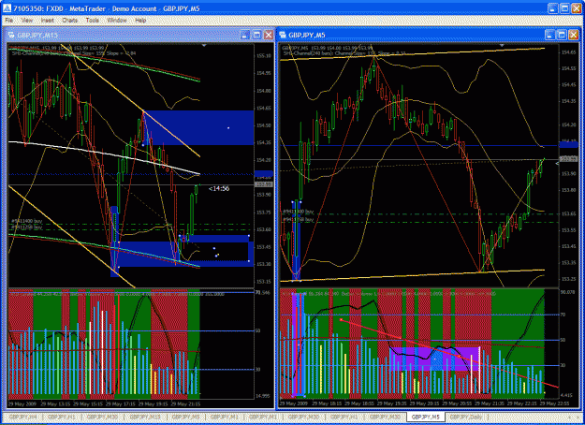This screenshot has height=425, width=585.
Task: Click the 153.75 price label on M15 chart
Action: tap(264, 212)
